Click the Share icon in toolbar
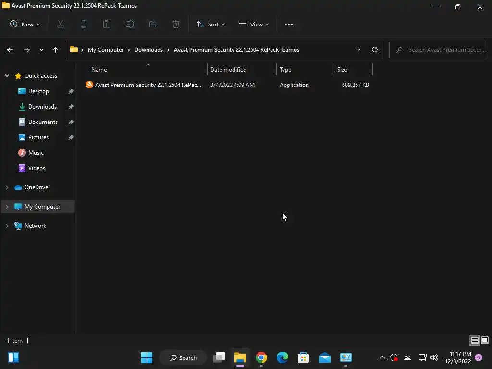Image resolution: width=492 pixels, height=369 pixels. coord(153,24)
